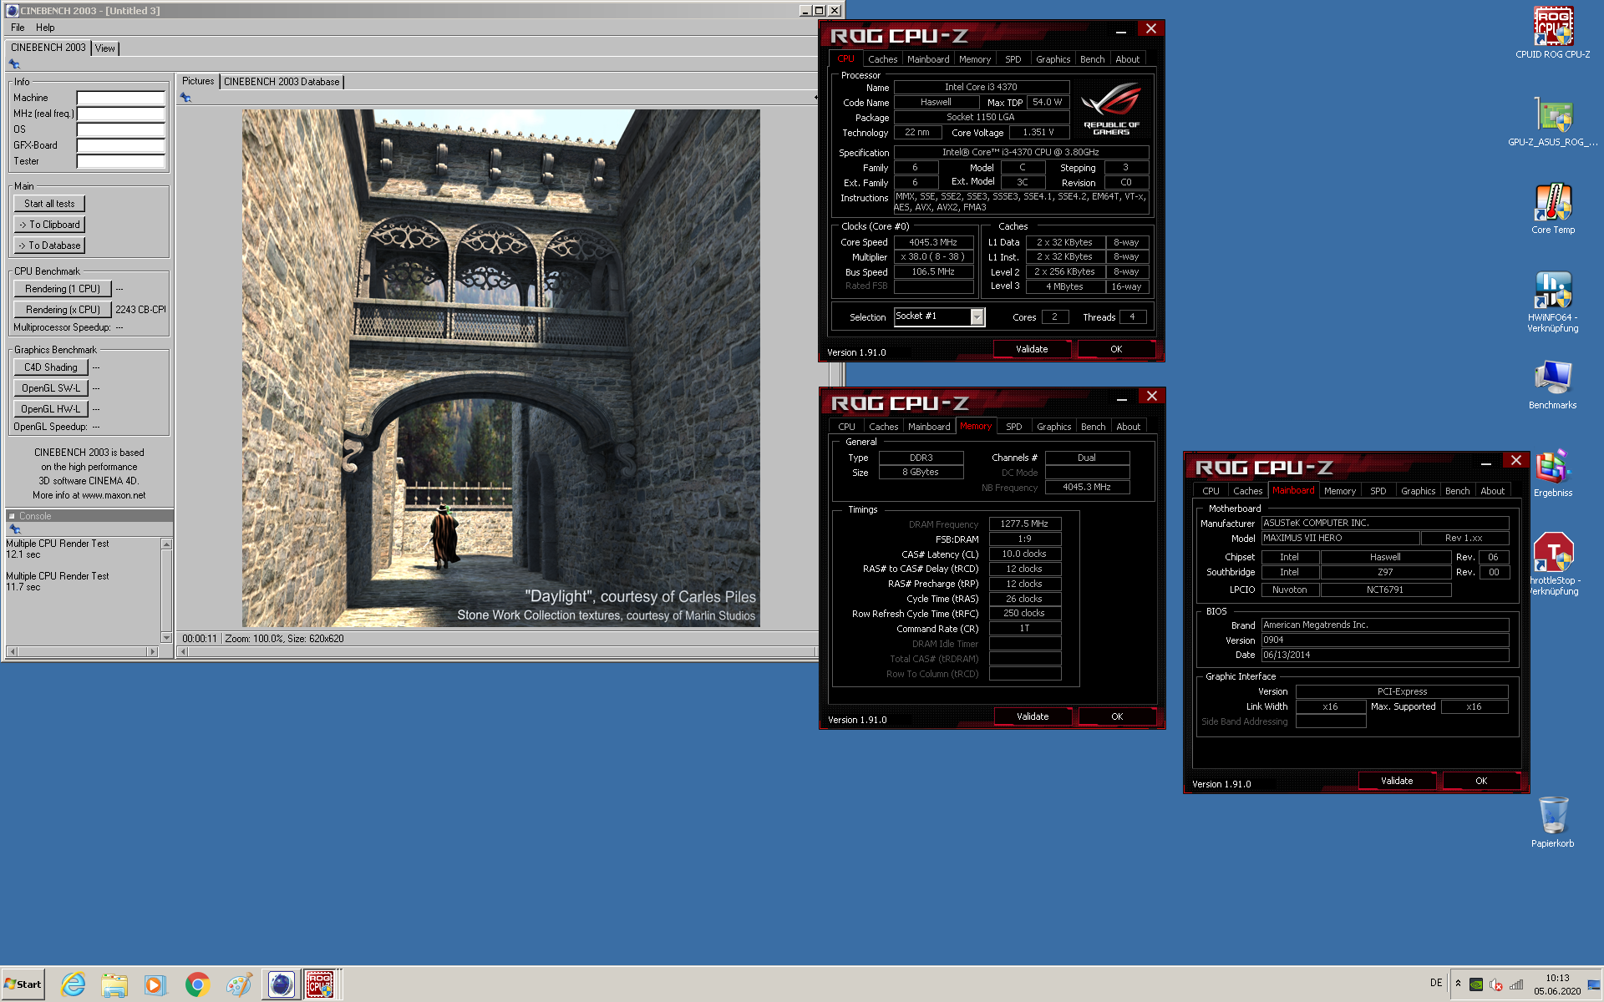Viewport: 1604px width, 1002px height.
Task: Switch to CINEBENCH 2003 Database tab
Action: [282, 82]
